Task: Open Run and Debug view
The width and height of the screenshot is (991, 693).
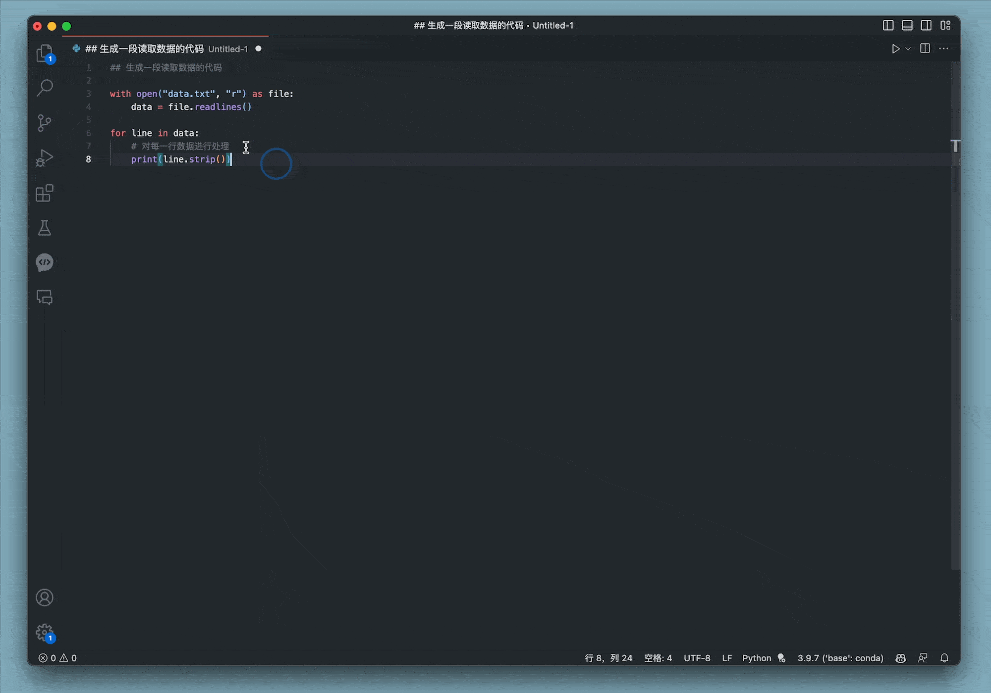Action: [45, 158]
